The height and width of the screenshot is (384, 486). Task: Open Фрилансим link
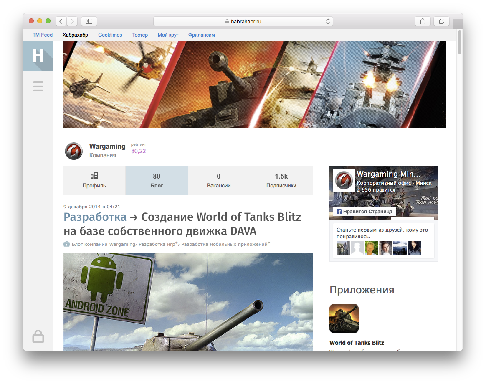(x=202, y=35)
